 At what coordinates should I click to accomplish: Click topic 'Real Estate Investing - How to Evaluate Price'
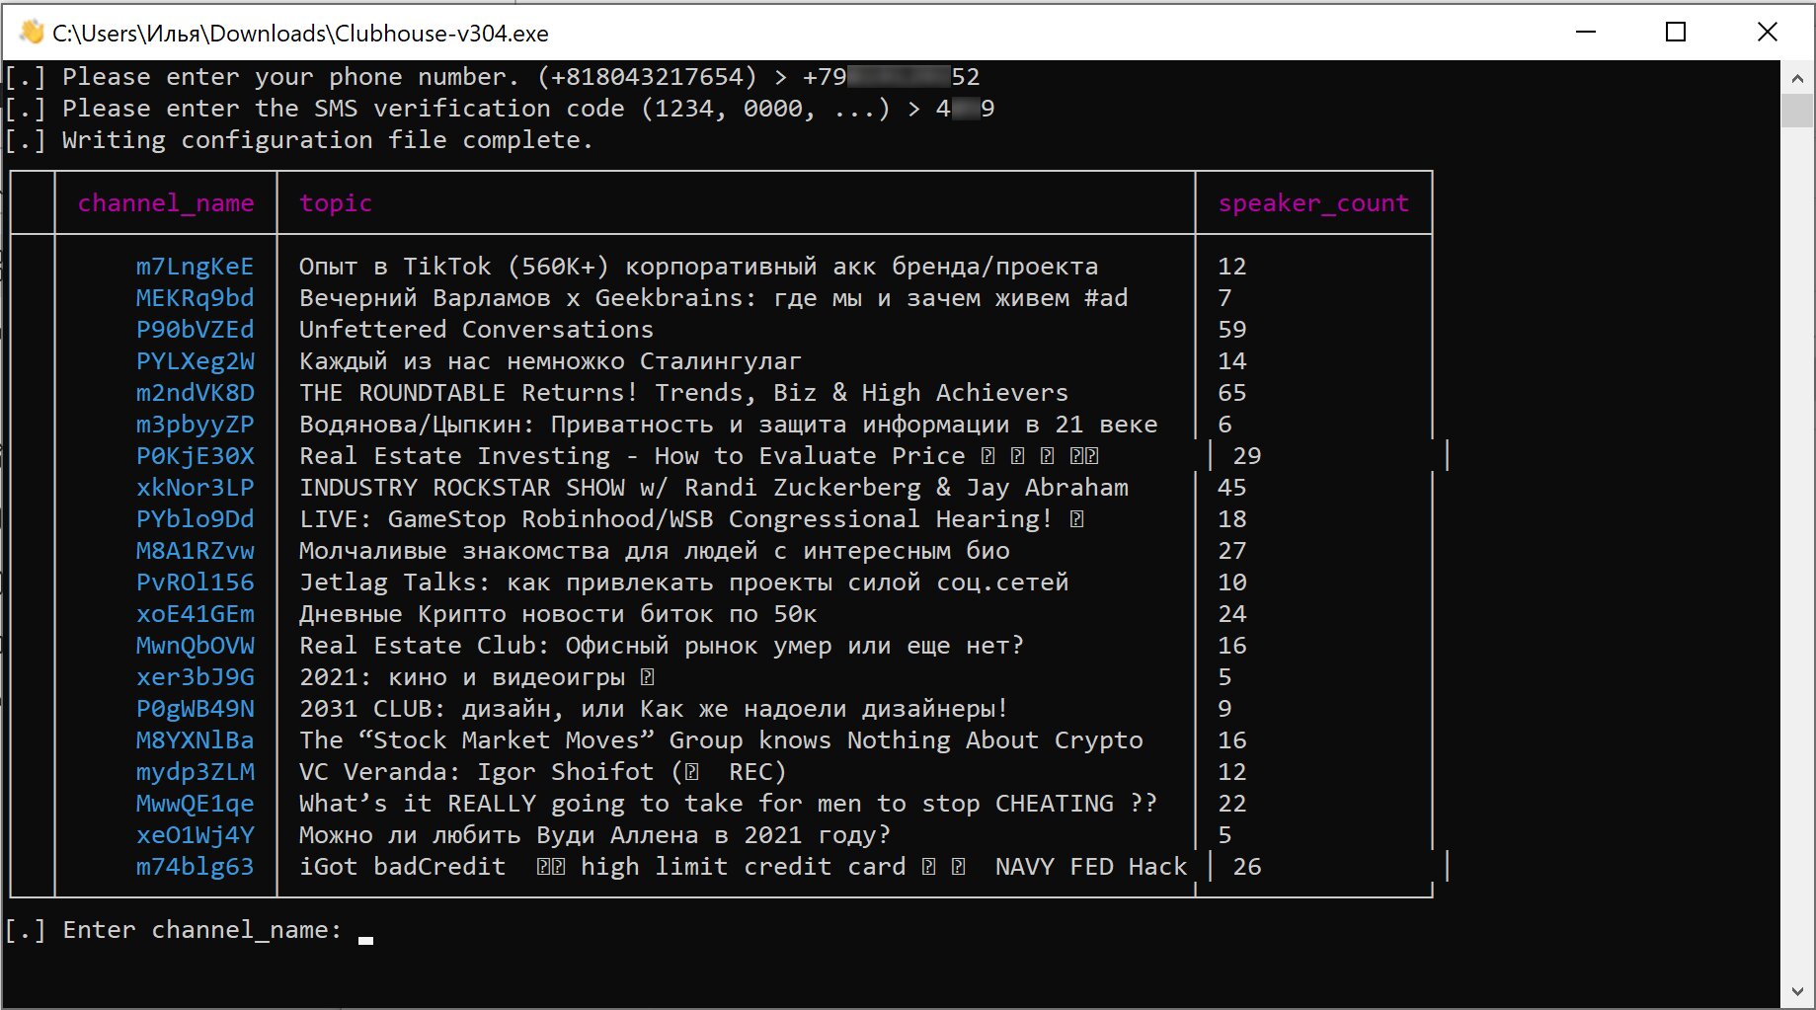click(x=632, y=456)
